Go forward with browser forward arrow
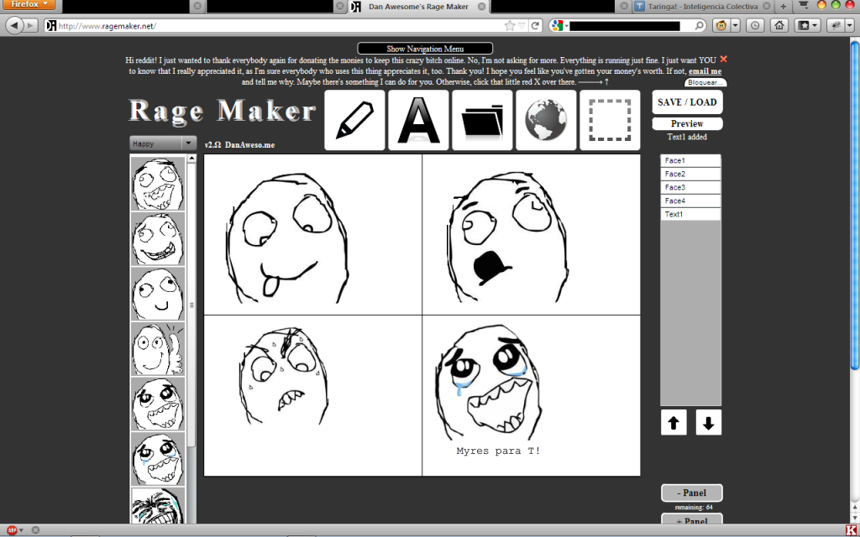Viewport: 860px width, 537px height. (31, 25)
